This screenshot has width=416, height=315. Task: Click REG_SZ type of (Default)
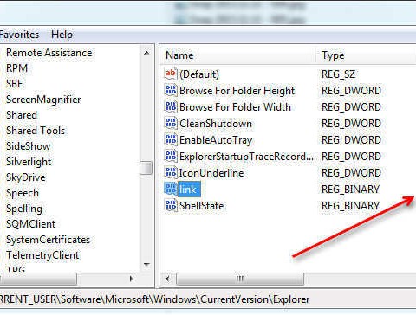338,74
